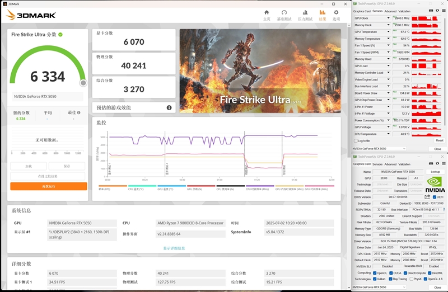Toggle the GPU 负载 (%) red legend swatch
Screen dimensions: 448x292
coord(201,186)
